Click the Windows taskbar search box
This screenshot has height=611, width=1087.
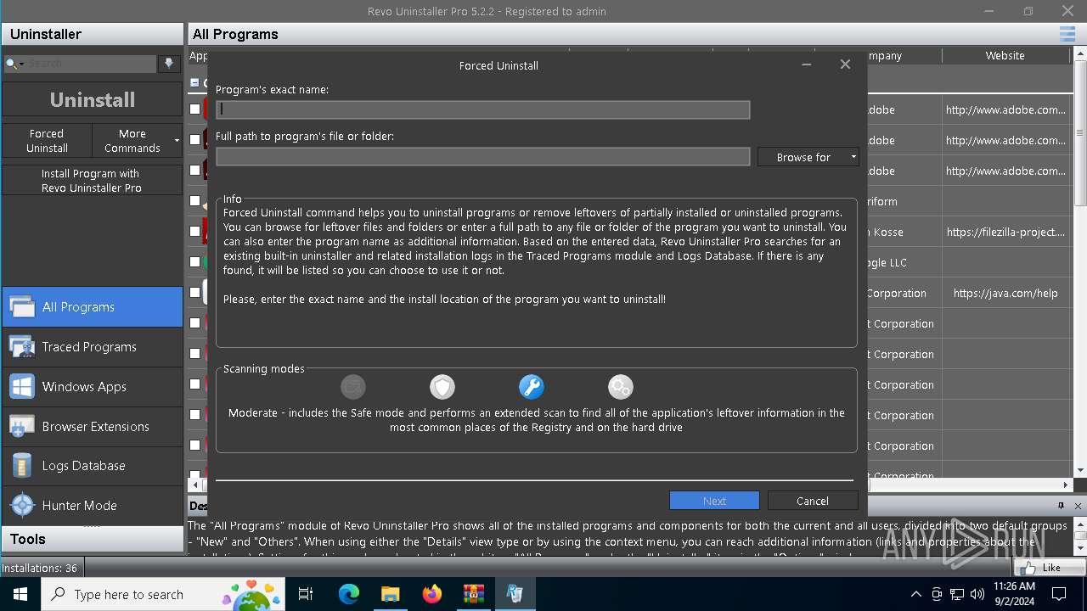(161, 594)
